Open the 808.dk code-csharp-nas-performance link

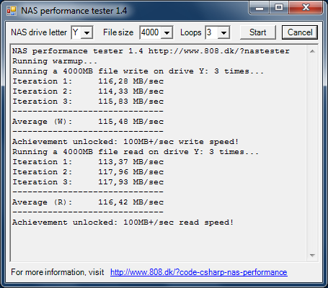(199, 272)
